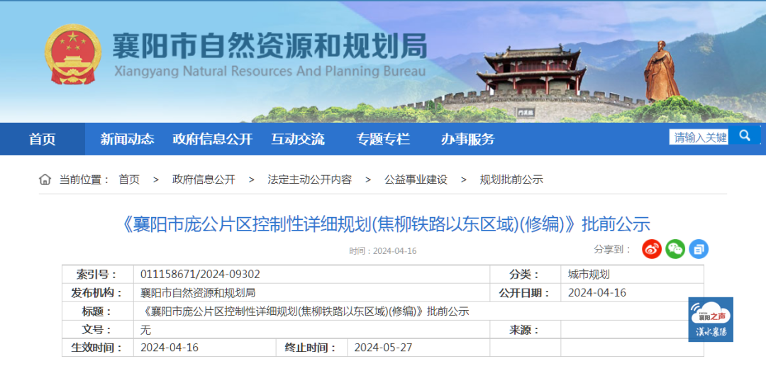This screenshot has height=371, width=766.
Task: Click the blue copy-link share icon
Action: (699, 249)
